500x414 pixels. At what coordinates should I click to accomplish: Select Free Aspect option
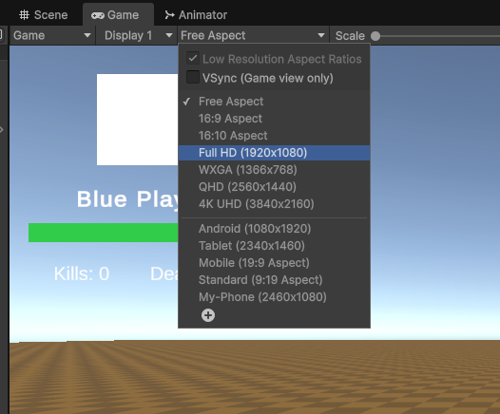(274, 102)
